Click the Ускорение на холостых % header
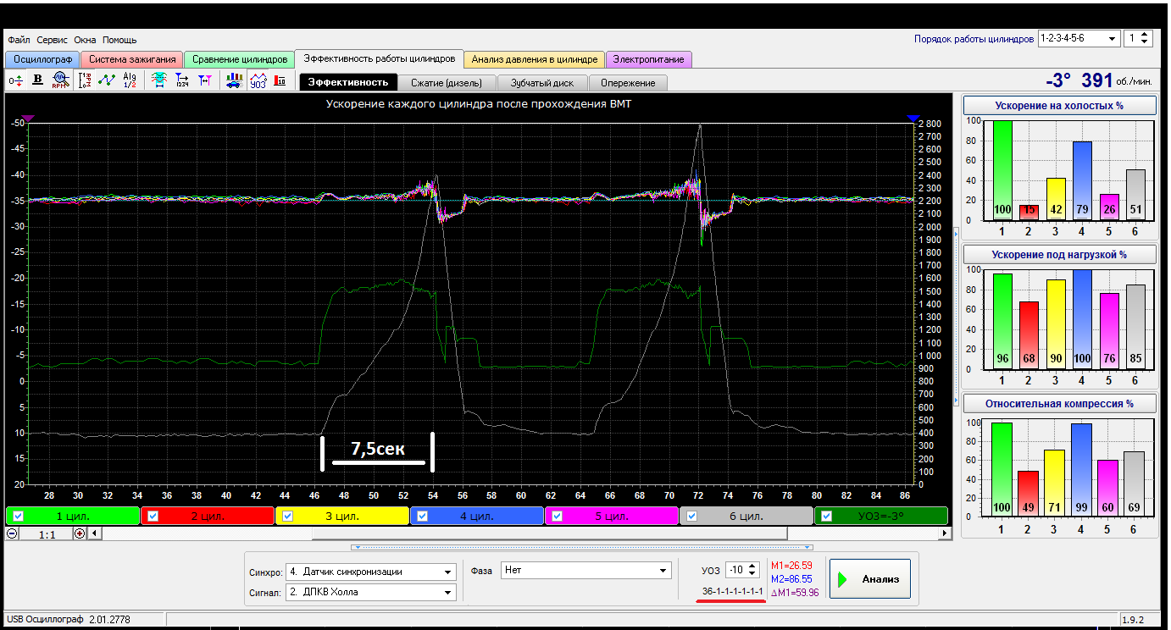Image resolution: width=1171 pixels, height=630 pixels. click(1060, 106)
